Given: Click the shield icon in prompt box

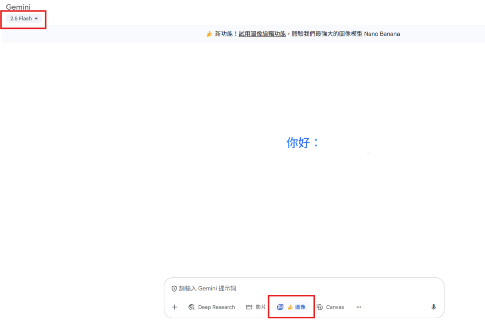Looking at the screenshot, I should click(174, 288).
